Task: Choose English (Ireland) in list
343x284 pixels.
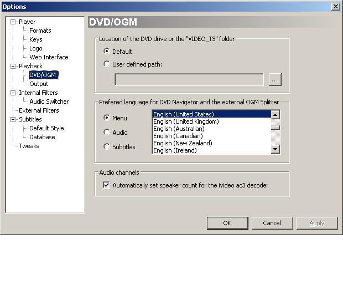Action: pos(211,150)
